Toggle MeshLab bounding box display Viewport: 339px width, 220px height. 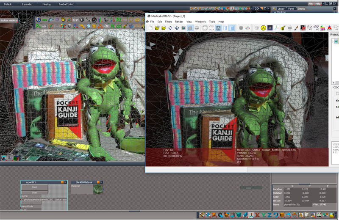tap(205, 28)
